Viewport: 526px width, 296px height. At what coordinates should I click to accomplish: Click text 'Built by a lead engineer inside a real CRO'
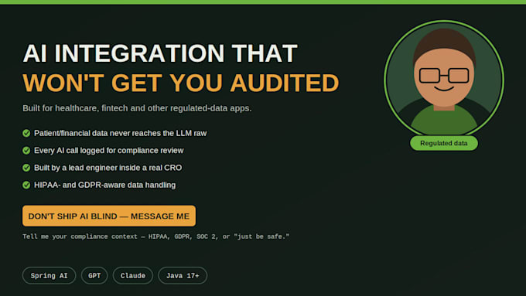coord(108,168)
